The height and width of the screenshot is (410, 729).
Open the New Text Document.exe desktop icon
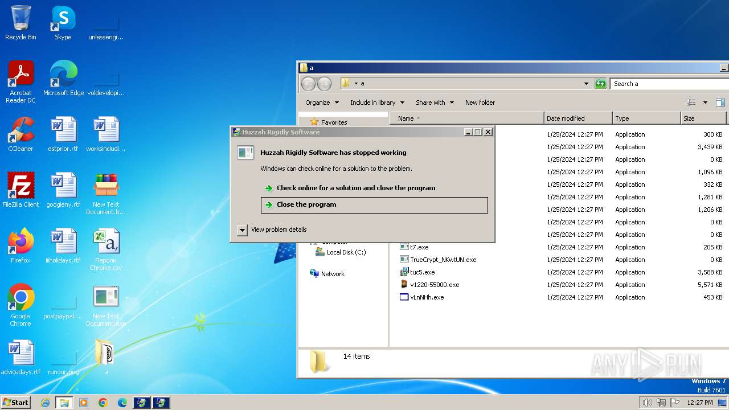click(106, 305)
